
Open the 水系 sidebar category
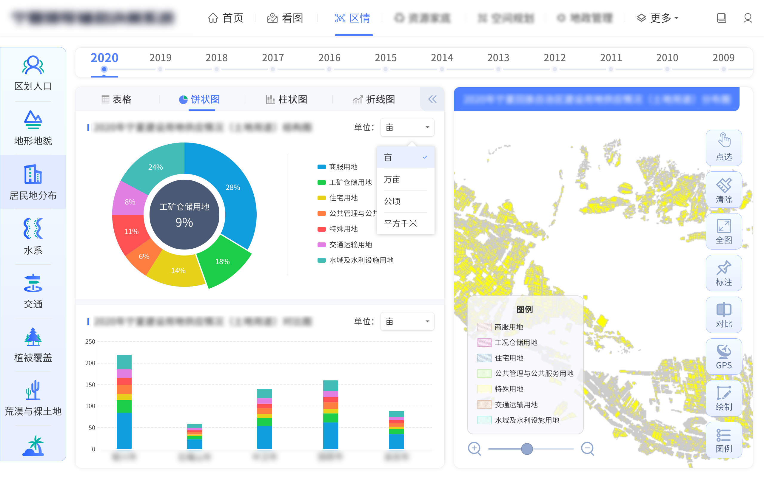(33, 236)
